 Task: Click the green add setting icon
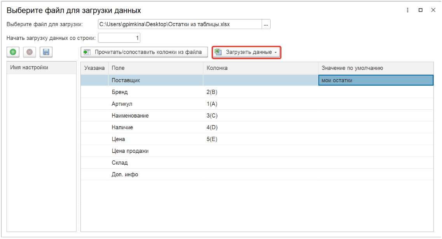tap(13, 52)
